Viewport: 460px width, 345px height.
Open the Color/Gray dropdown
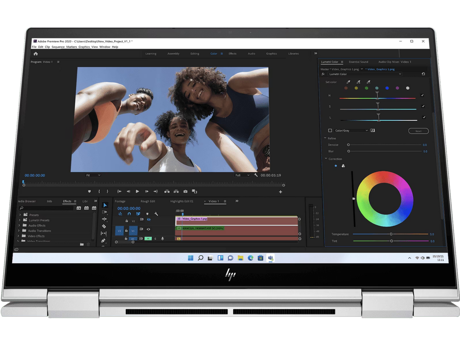[x=353, y=131]
